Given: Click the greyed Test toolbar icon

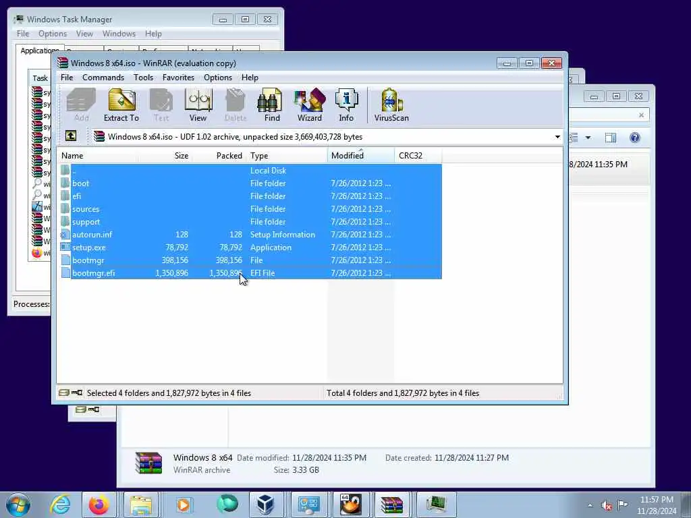Looking at the screenshot, I should (161, 105).
